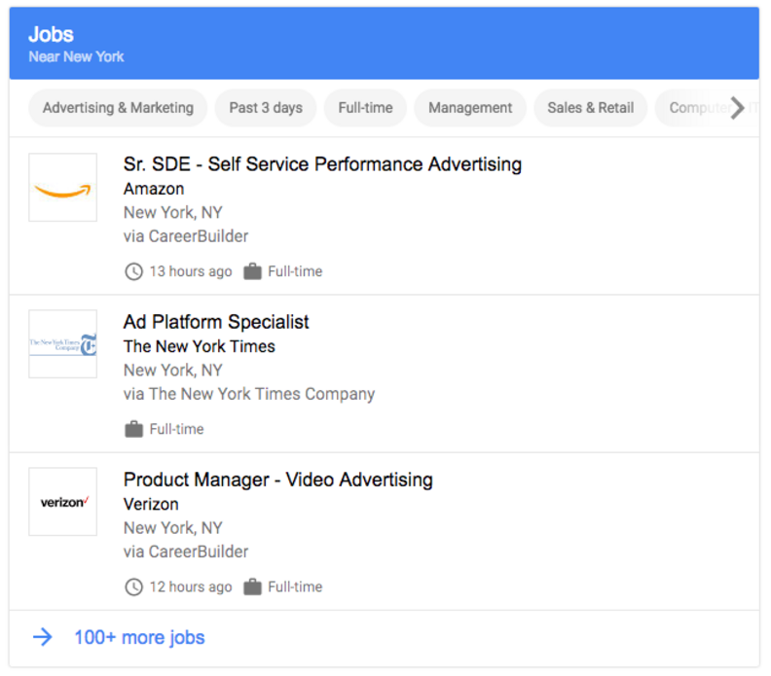Click the clock icon beside 12 hours ago
This screenshot has height=676, width=771.
click(x=133, y=587)
